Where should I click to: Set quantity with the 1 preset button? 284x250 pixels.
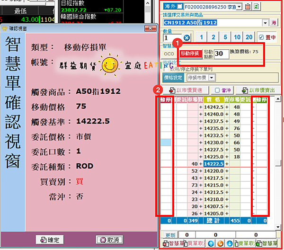pyautogui.click(x=202, y=37)
